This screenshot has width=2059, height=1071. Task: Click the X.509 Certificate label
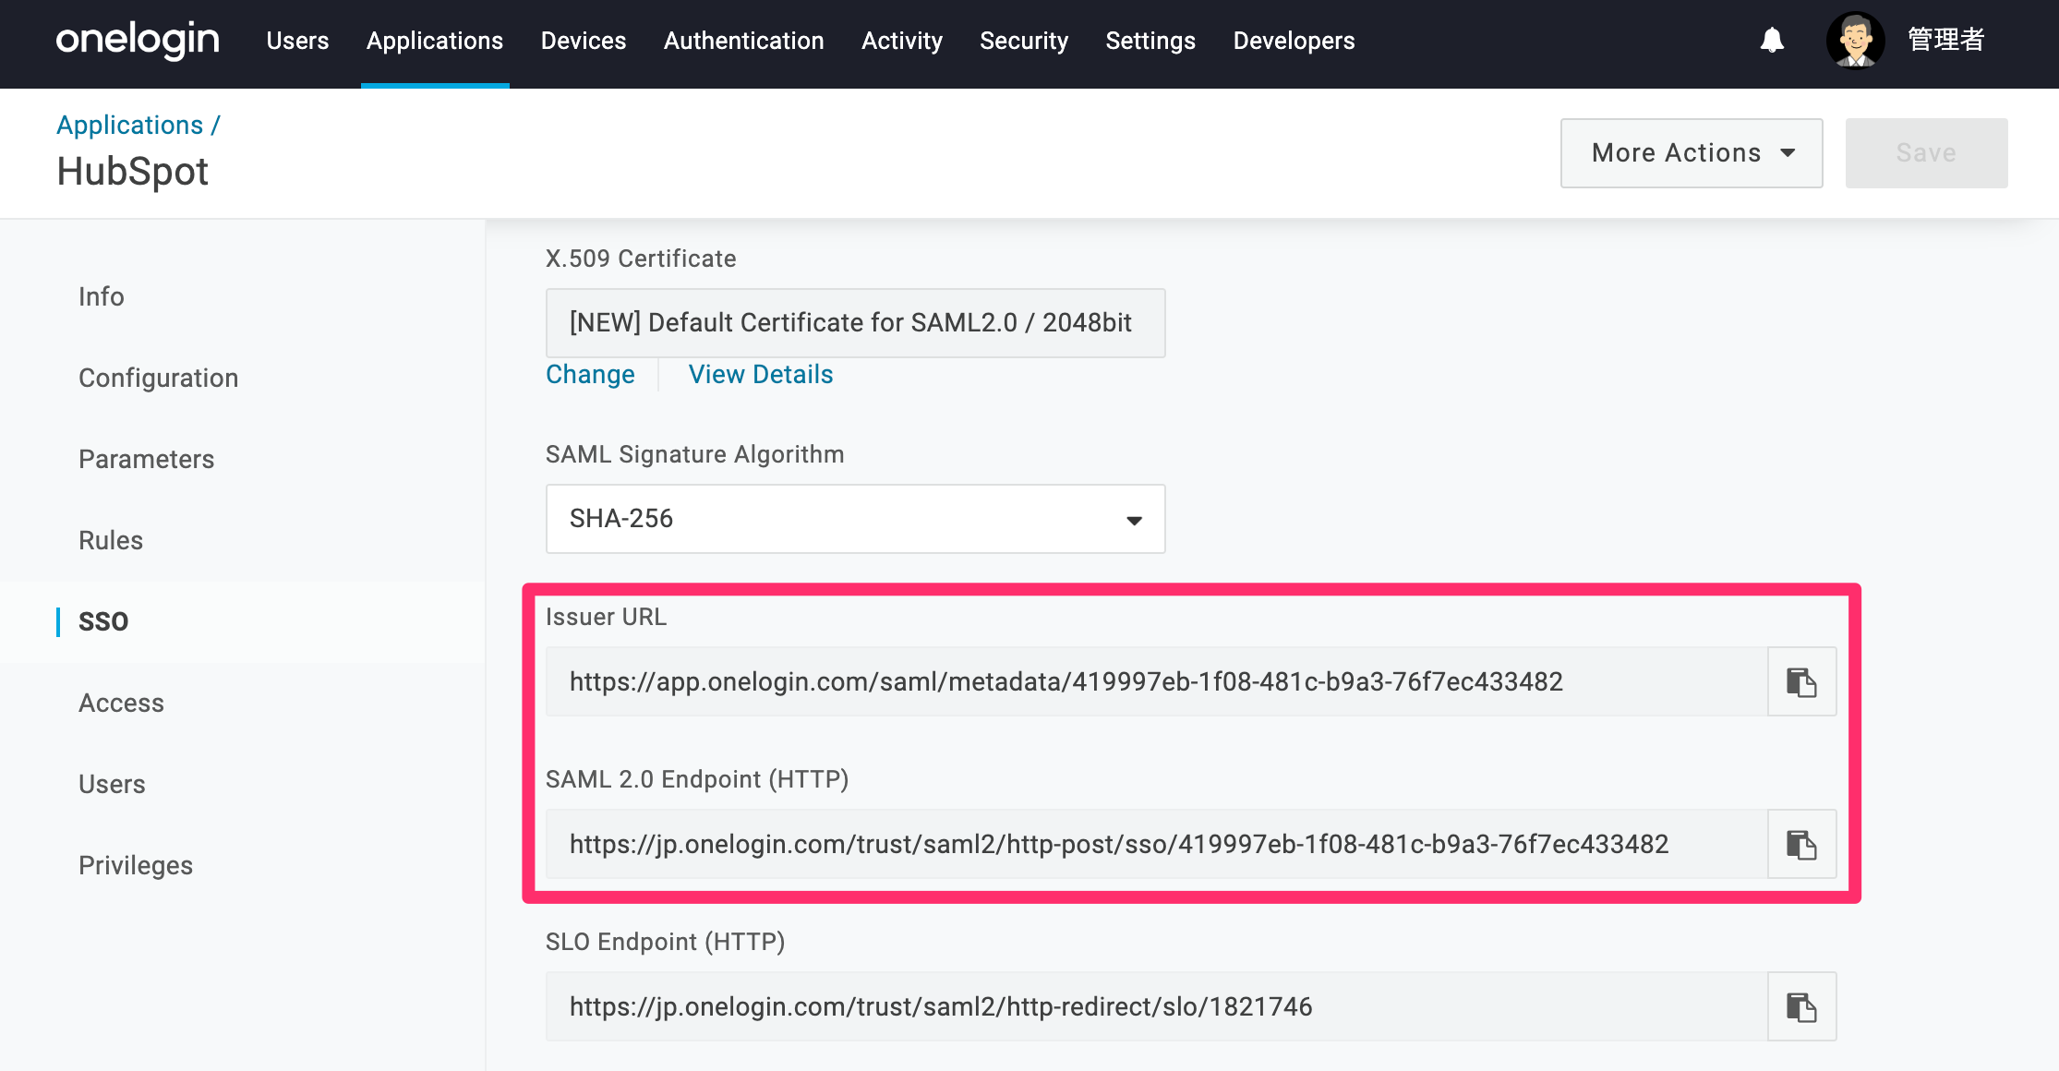pos(641,259)
